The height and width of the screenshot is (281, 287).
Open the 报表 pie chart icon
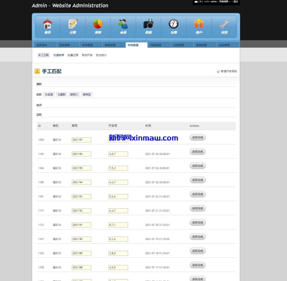98,24
